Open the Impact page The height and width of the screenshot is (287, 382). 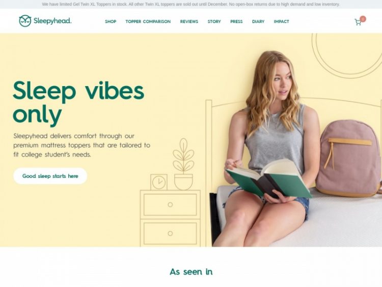click(281, 21)
